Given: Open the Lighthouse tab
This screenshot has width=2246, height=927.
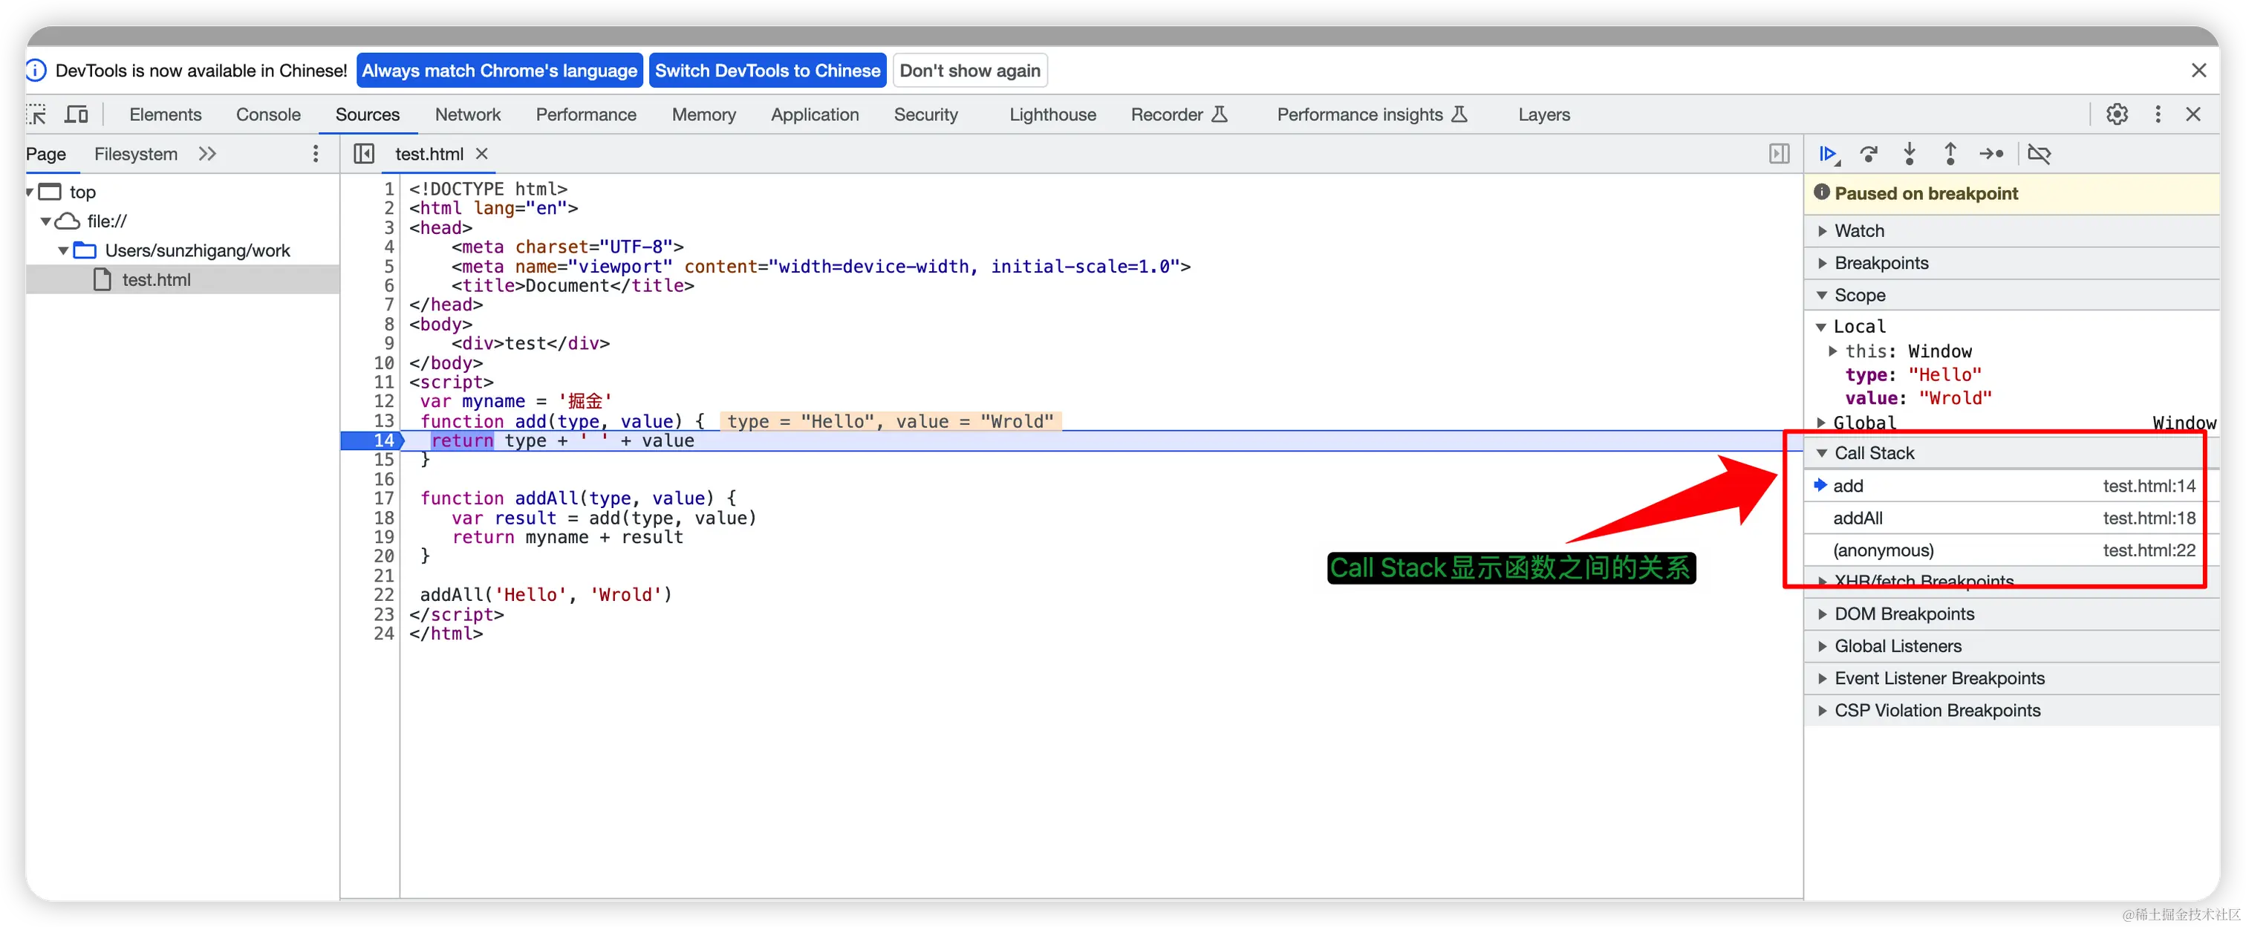Looking at the screenshot, I should tap(1052, 114).
